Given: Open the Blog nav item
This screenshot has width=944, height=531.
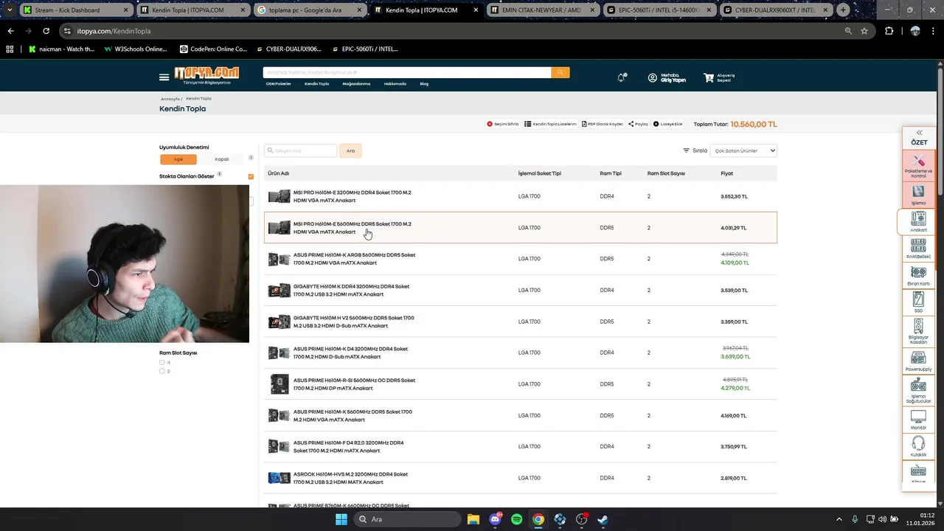Looking at the screenshot, I should [424, 84].
